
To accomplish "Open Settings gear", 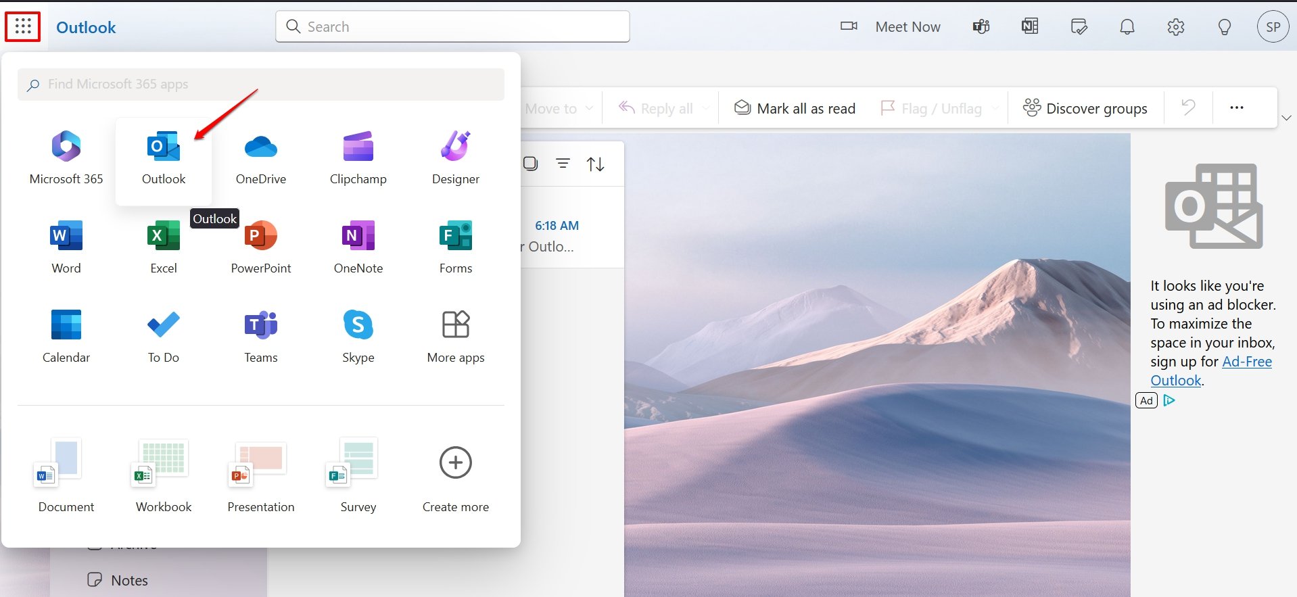I will click(x=1176, y=26).
